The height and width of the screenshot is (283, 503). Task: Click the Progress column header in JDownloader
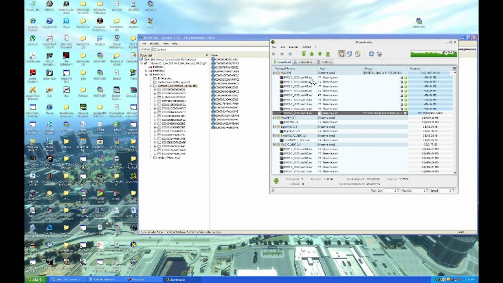(x=430, y=68)
